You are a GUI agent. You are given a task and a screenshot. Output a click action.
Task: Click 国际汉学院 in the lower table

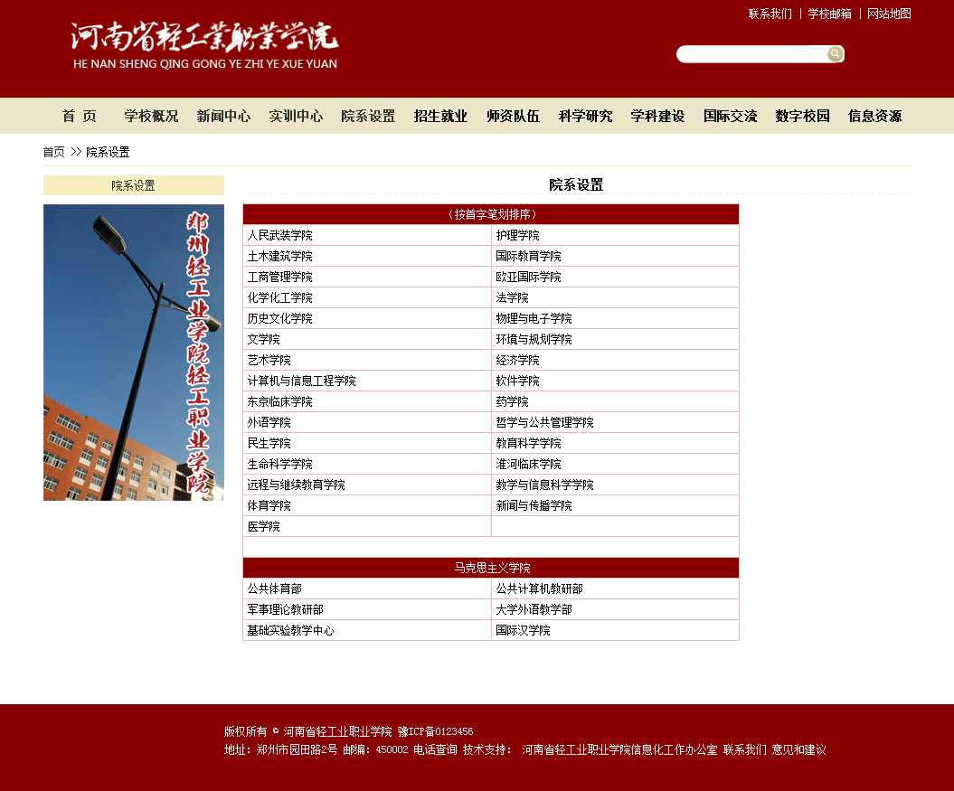523,630
